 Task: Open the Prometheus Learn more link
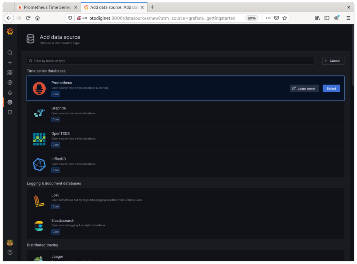point(304,88)
